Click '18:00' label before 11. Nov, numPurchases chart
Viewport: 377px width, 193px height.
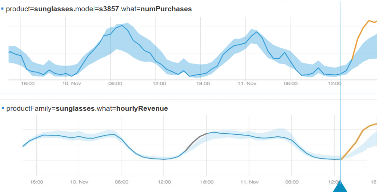[x=203, y=84]
